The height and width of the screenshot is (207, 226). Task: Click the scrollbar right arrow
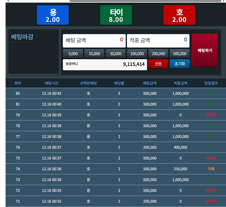click(224, 1)
